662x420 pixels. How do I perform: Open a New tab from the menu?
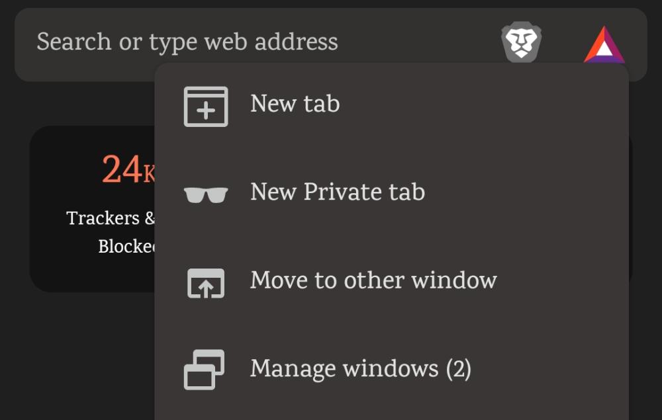[x=294, y=104]
